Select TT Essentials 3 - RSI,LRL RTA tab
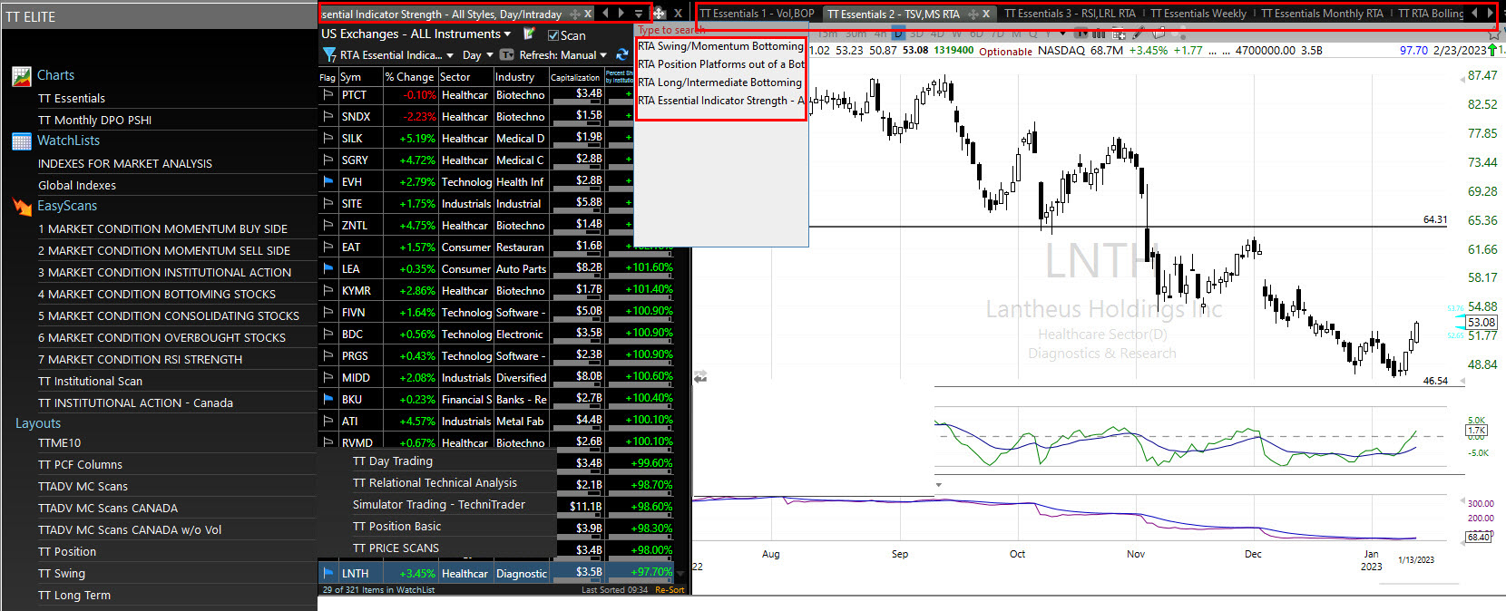 [x=1070, y=14]
